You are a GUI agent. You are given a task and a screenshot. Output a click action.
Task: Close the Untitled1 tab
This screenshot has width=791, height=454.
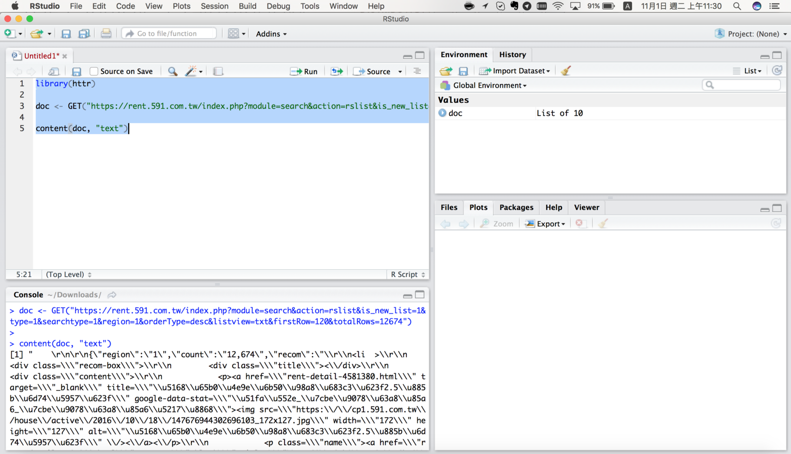coord(65,56)
